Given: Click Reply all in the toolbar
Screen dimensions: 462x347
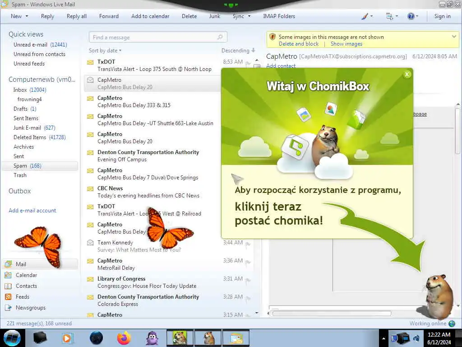Looking at the screenshot, I should pyautogui.click(x=77, y=16).
